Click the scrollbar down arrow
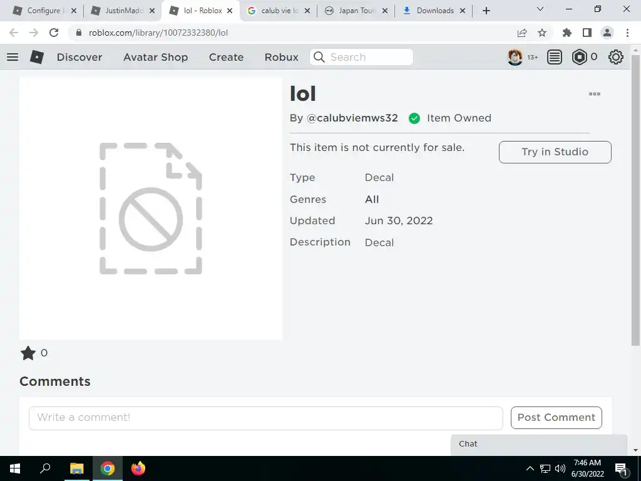This screenshot has height=481, width=641. [x=636, y=450]
